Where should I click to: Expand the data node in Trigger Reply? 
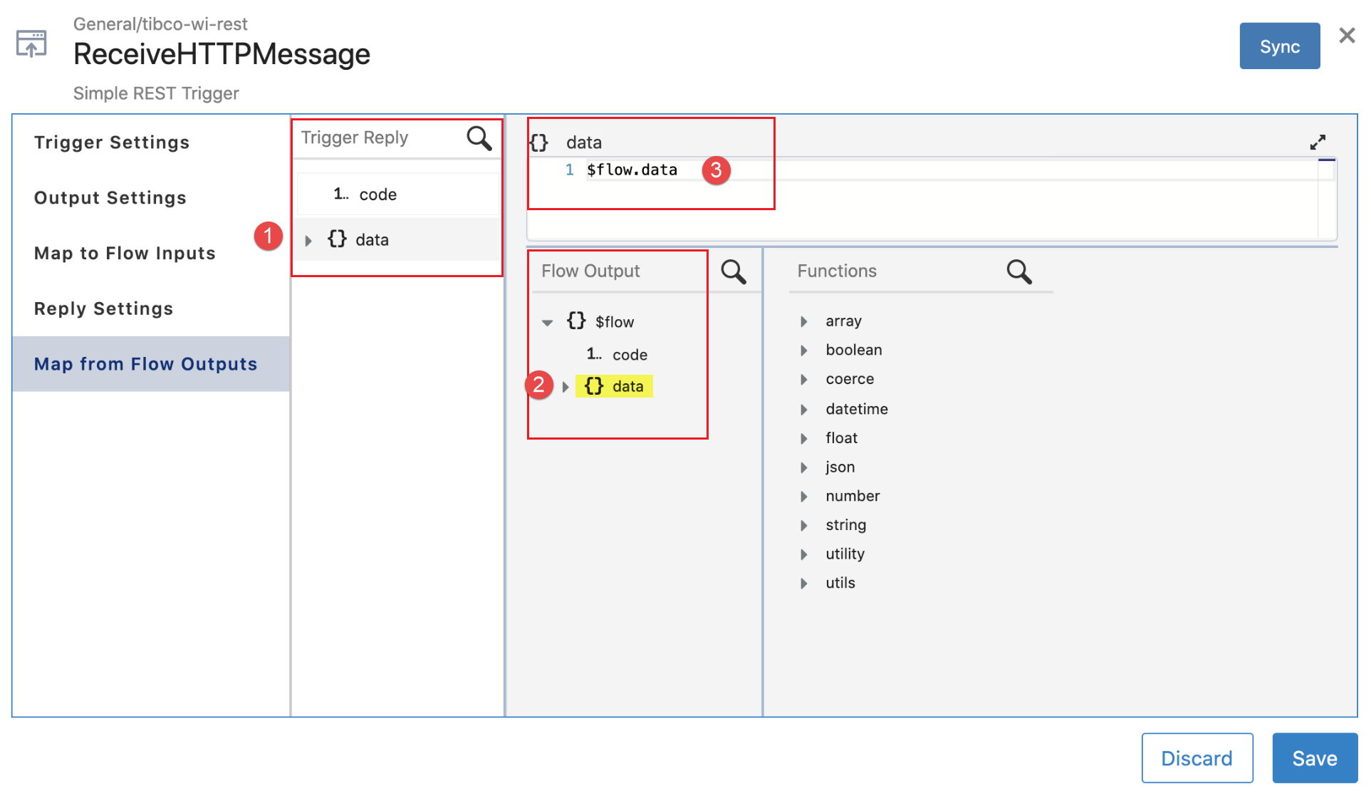tap(308, 241)
